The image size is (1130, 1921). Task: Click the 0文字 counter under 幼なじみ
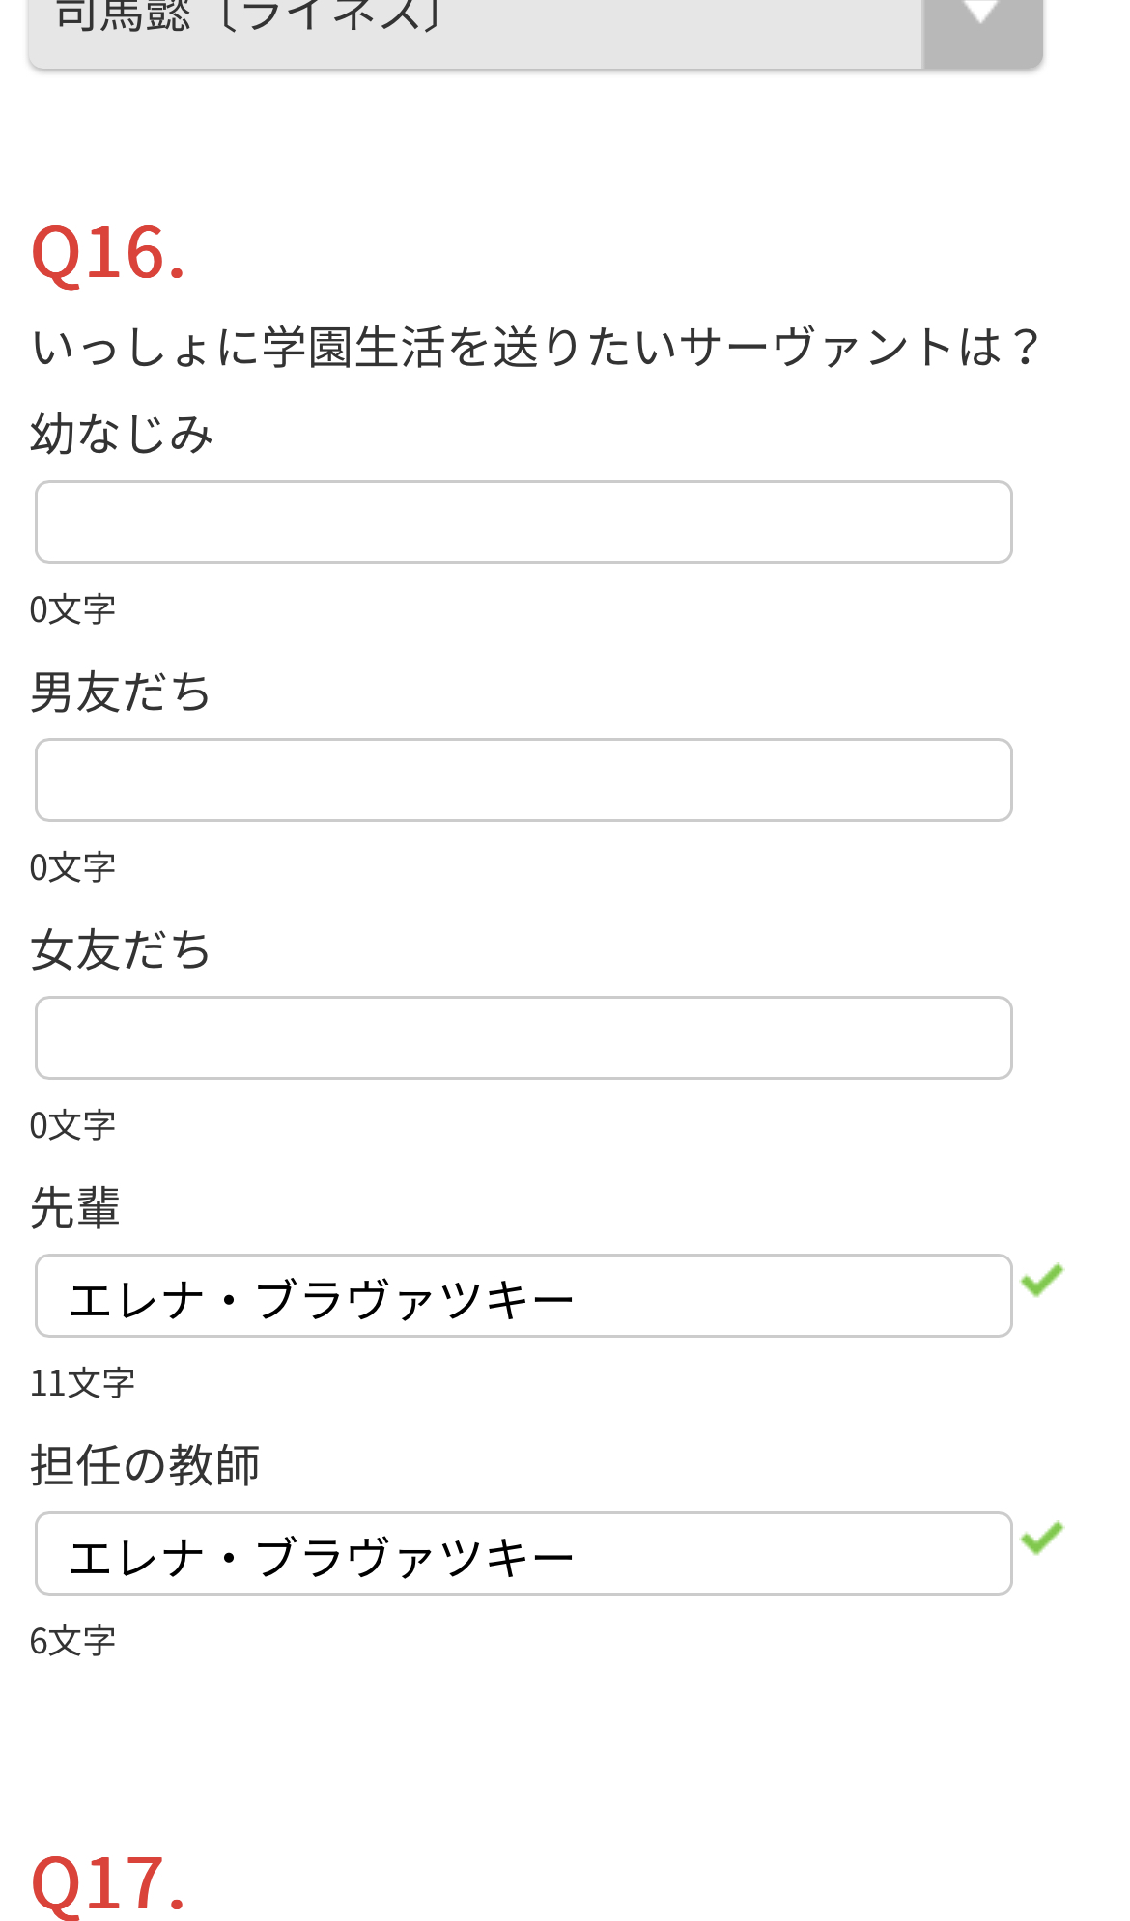click(72, 610)
